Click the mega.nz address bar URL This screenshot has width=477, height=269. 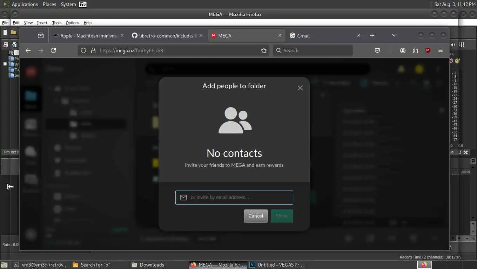[x=131, y=50]
